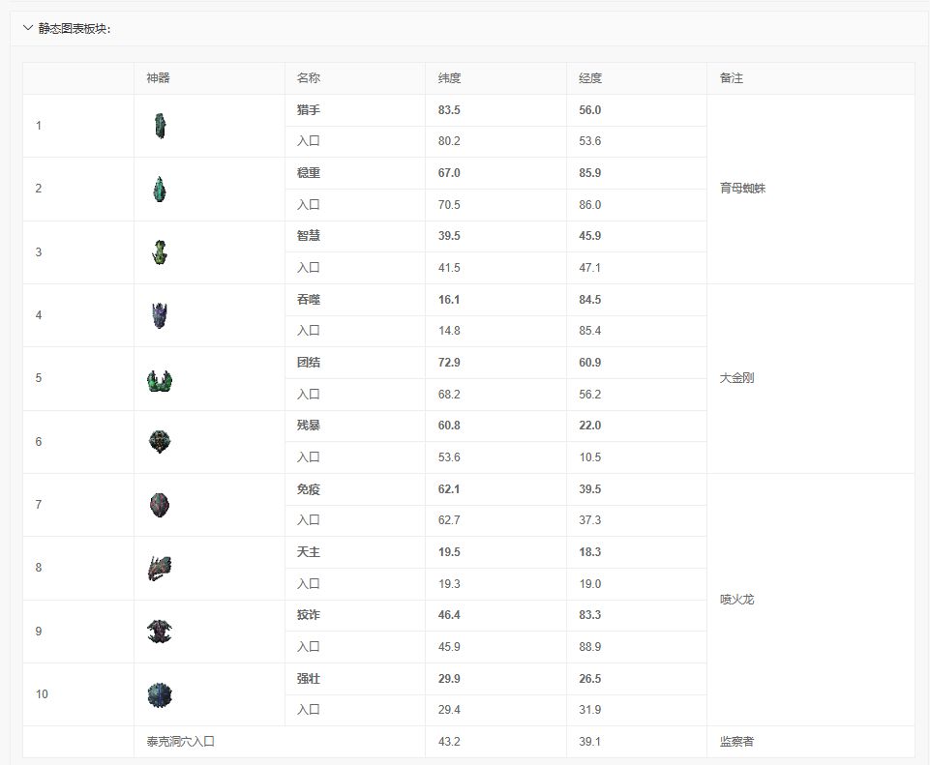
Task: Select the 稳重 name cell
Action: click(355, 173)
